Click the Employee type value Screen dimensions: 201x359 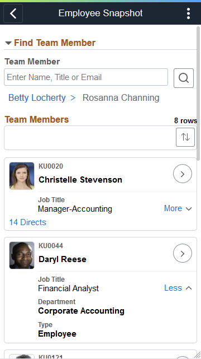(x=58, y=334)
